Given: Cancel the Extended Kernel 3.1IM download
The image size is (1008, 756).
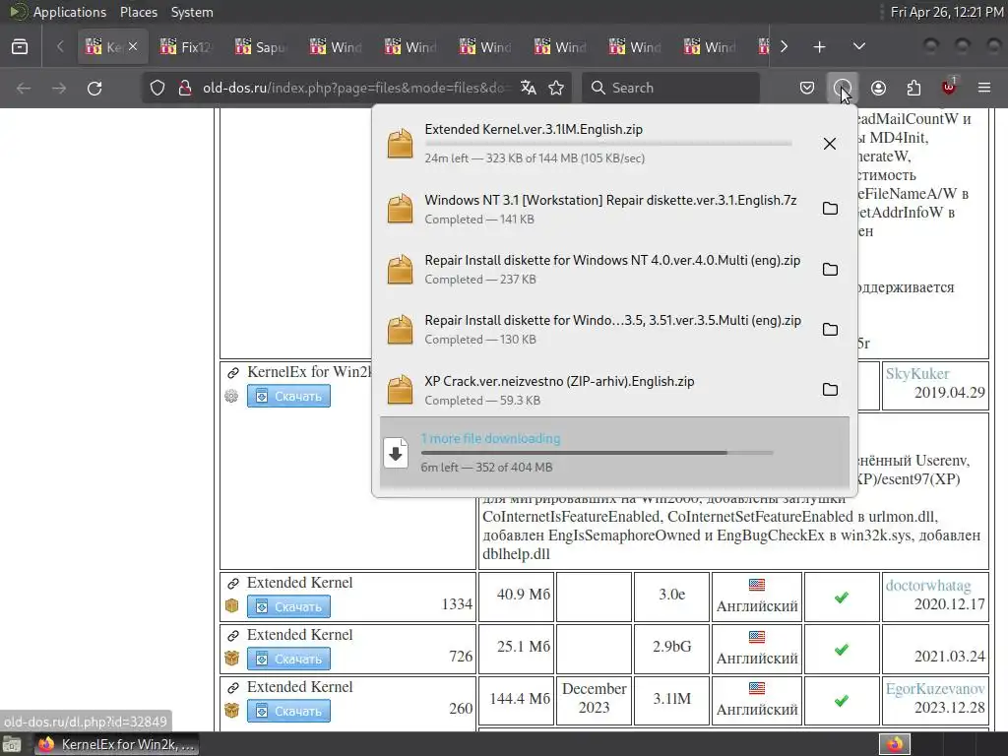Looking at the screenshot, I should coord(829,144).
